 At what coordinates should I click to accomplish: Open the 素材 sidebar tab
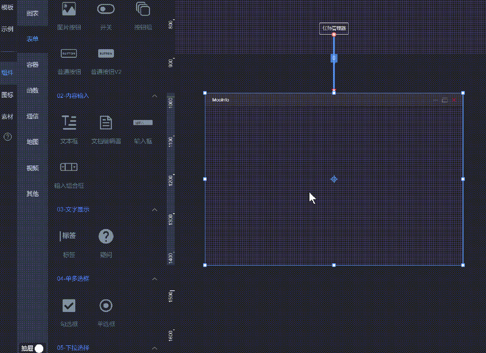pyautogui.click(x=8, y=117)
